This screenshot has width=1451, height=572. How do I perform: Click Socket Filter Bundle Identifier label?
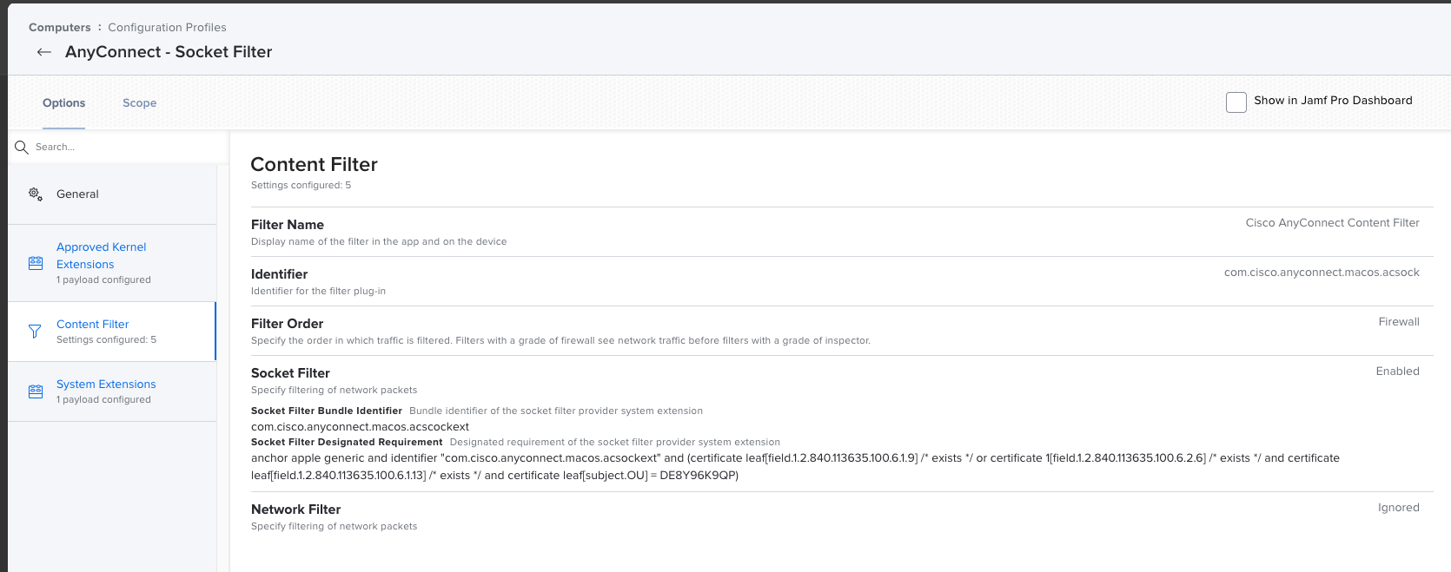[x=327, y=411]
